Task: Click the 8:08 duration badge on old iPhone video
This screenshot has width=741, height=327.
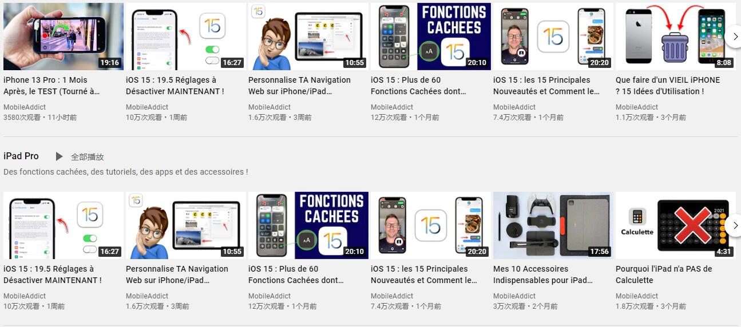Action: pos(724,63)
